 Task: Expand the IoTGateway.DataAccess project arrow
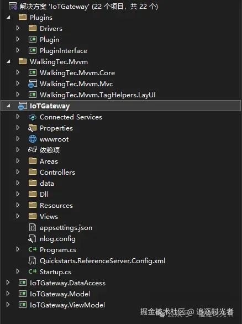pos(8,283)
